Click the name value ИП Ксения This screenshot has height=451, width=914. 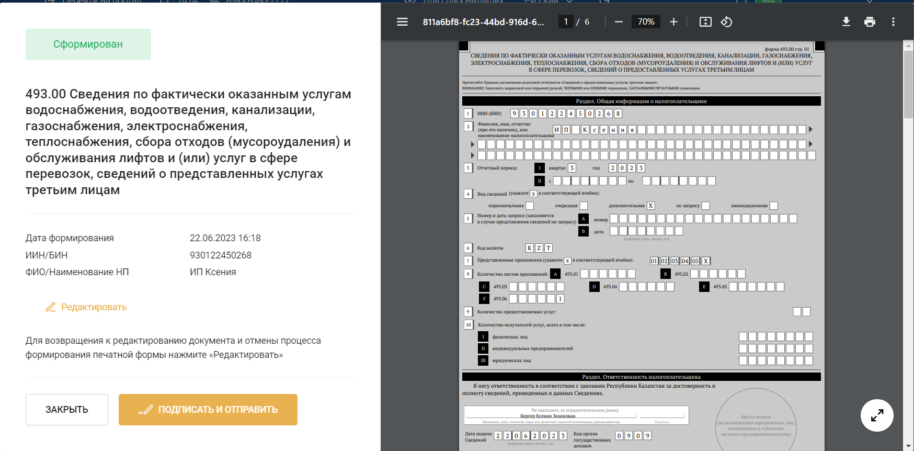tap(213, 272)
